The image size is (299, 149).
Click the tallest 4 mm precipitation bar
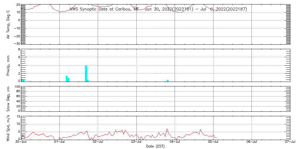(x=86, y=73)
